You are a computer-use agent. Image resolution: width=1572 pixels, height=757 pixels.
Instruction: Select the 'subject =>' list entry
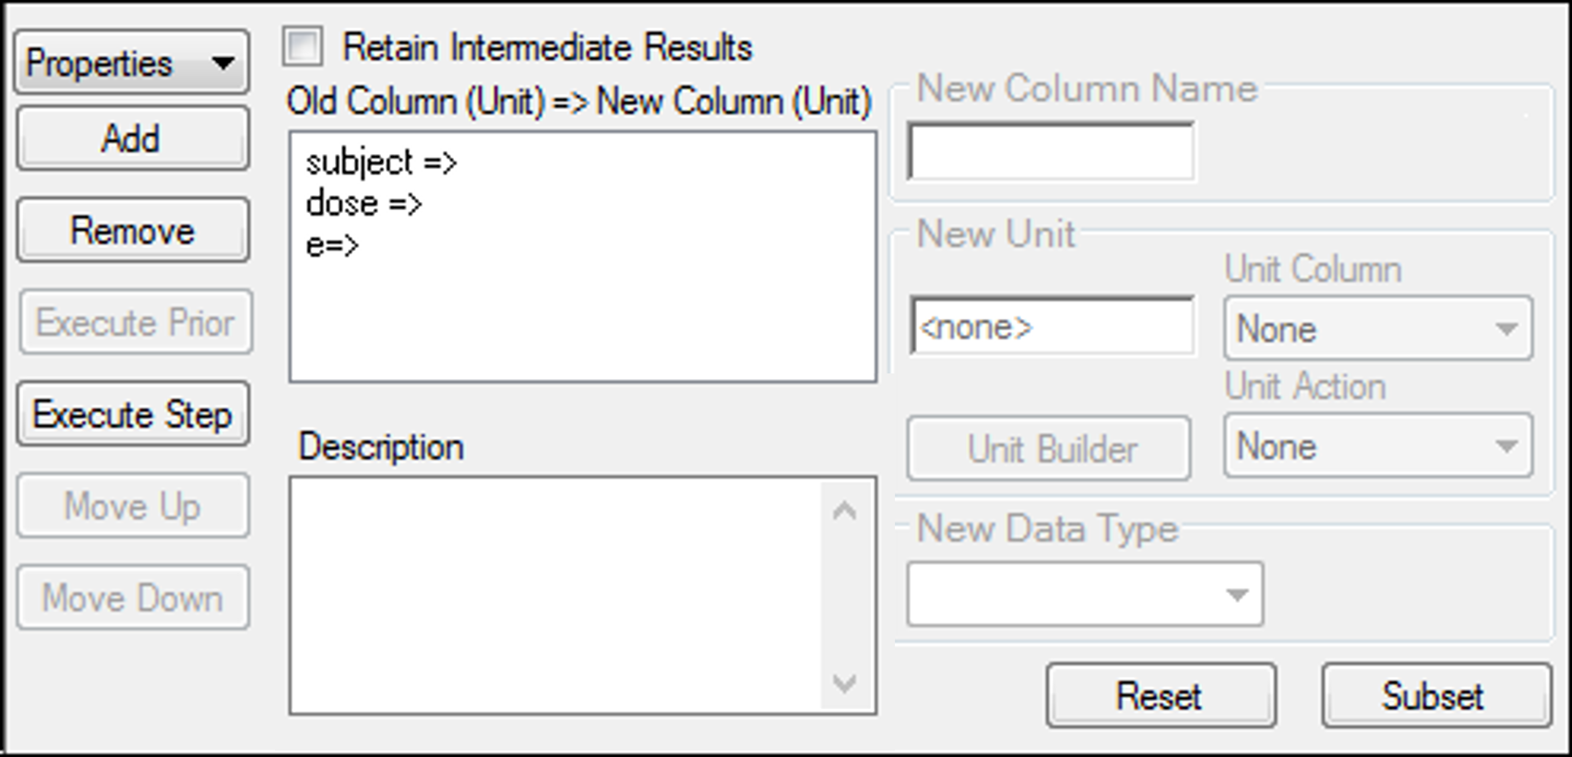pyautogui.click(x=381, y=163)
